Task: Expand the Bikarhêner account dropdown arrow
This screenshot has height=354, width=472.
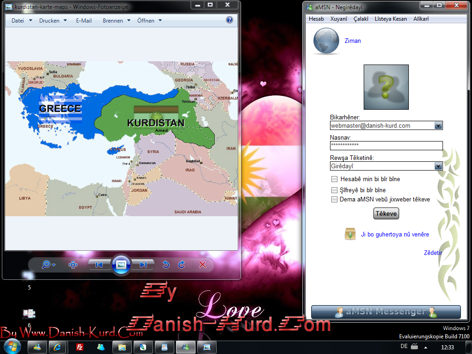Action: click(438, 125)
